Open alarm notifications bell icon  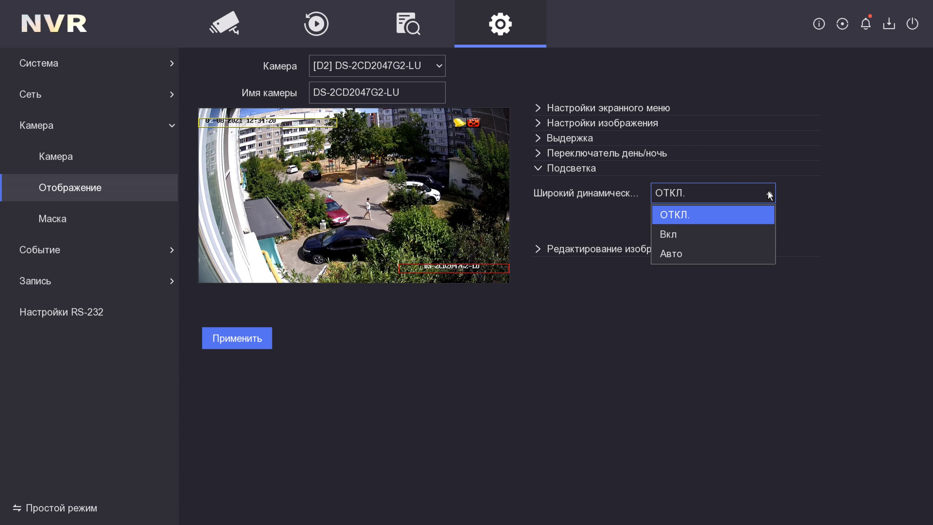865,24
